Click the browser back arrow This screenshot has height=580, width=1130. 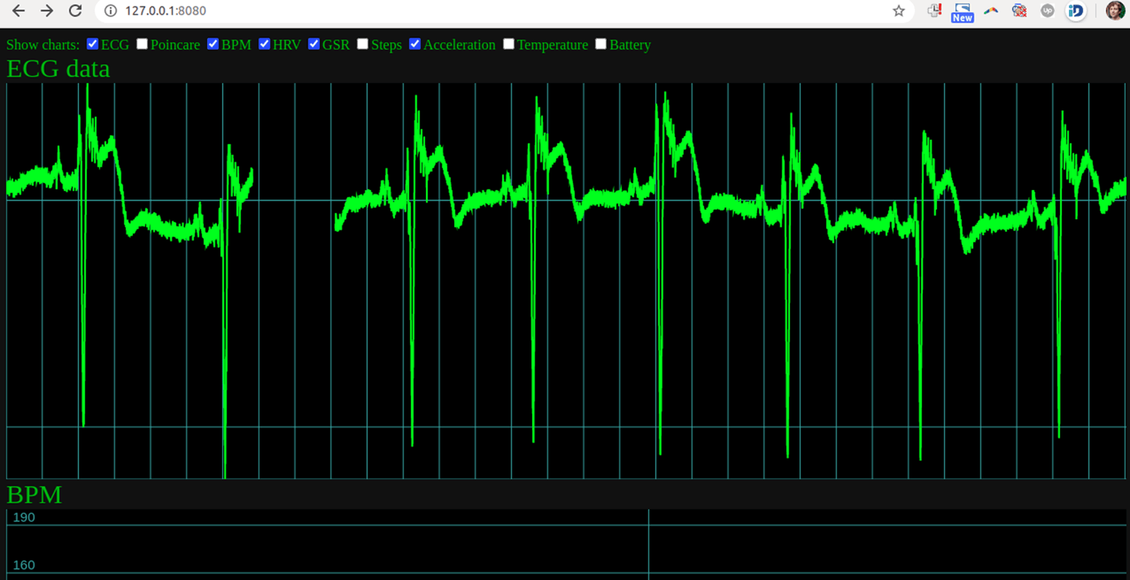click(19, 11)
